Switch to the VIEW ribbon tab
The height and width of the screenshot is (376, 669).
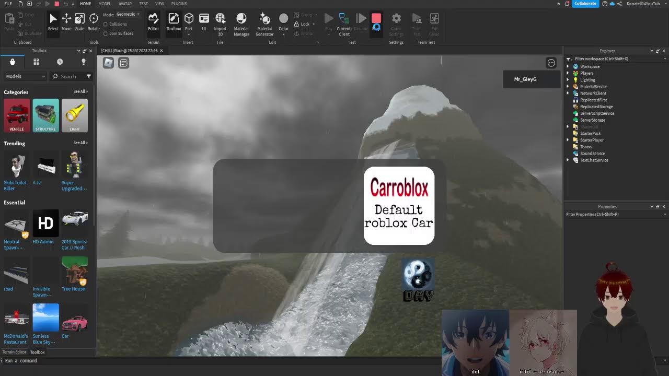click(159, 4)
